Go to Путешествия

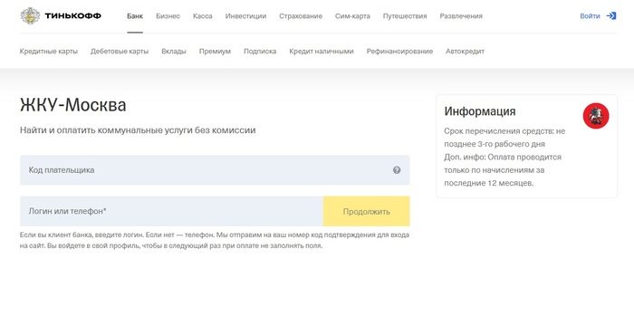click(405, 16)
